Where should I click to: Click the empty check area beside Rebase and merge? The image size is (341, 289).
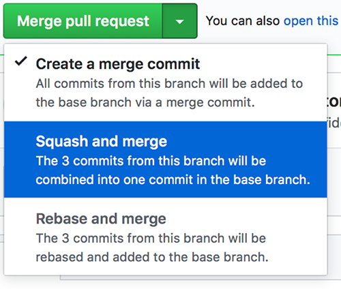pos(21,219)
